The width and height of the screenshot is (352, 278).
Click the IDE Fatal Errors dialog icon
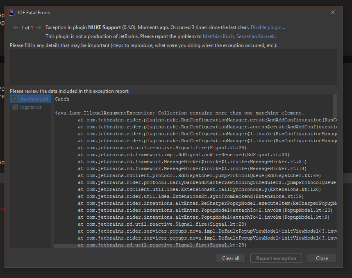[x=11, y=12]
